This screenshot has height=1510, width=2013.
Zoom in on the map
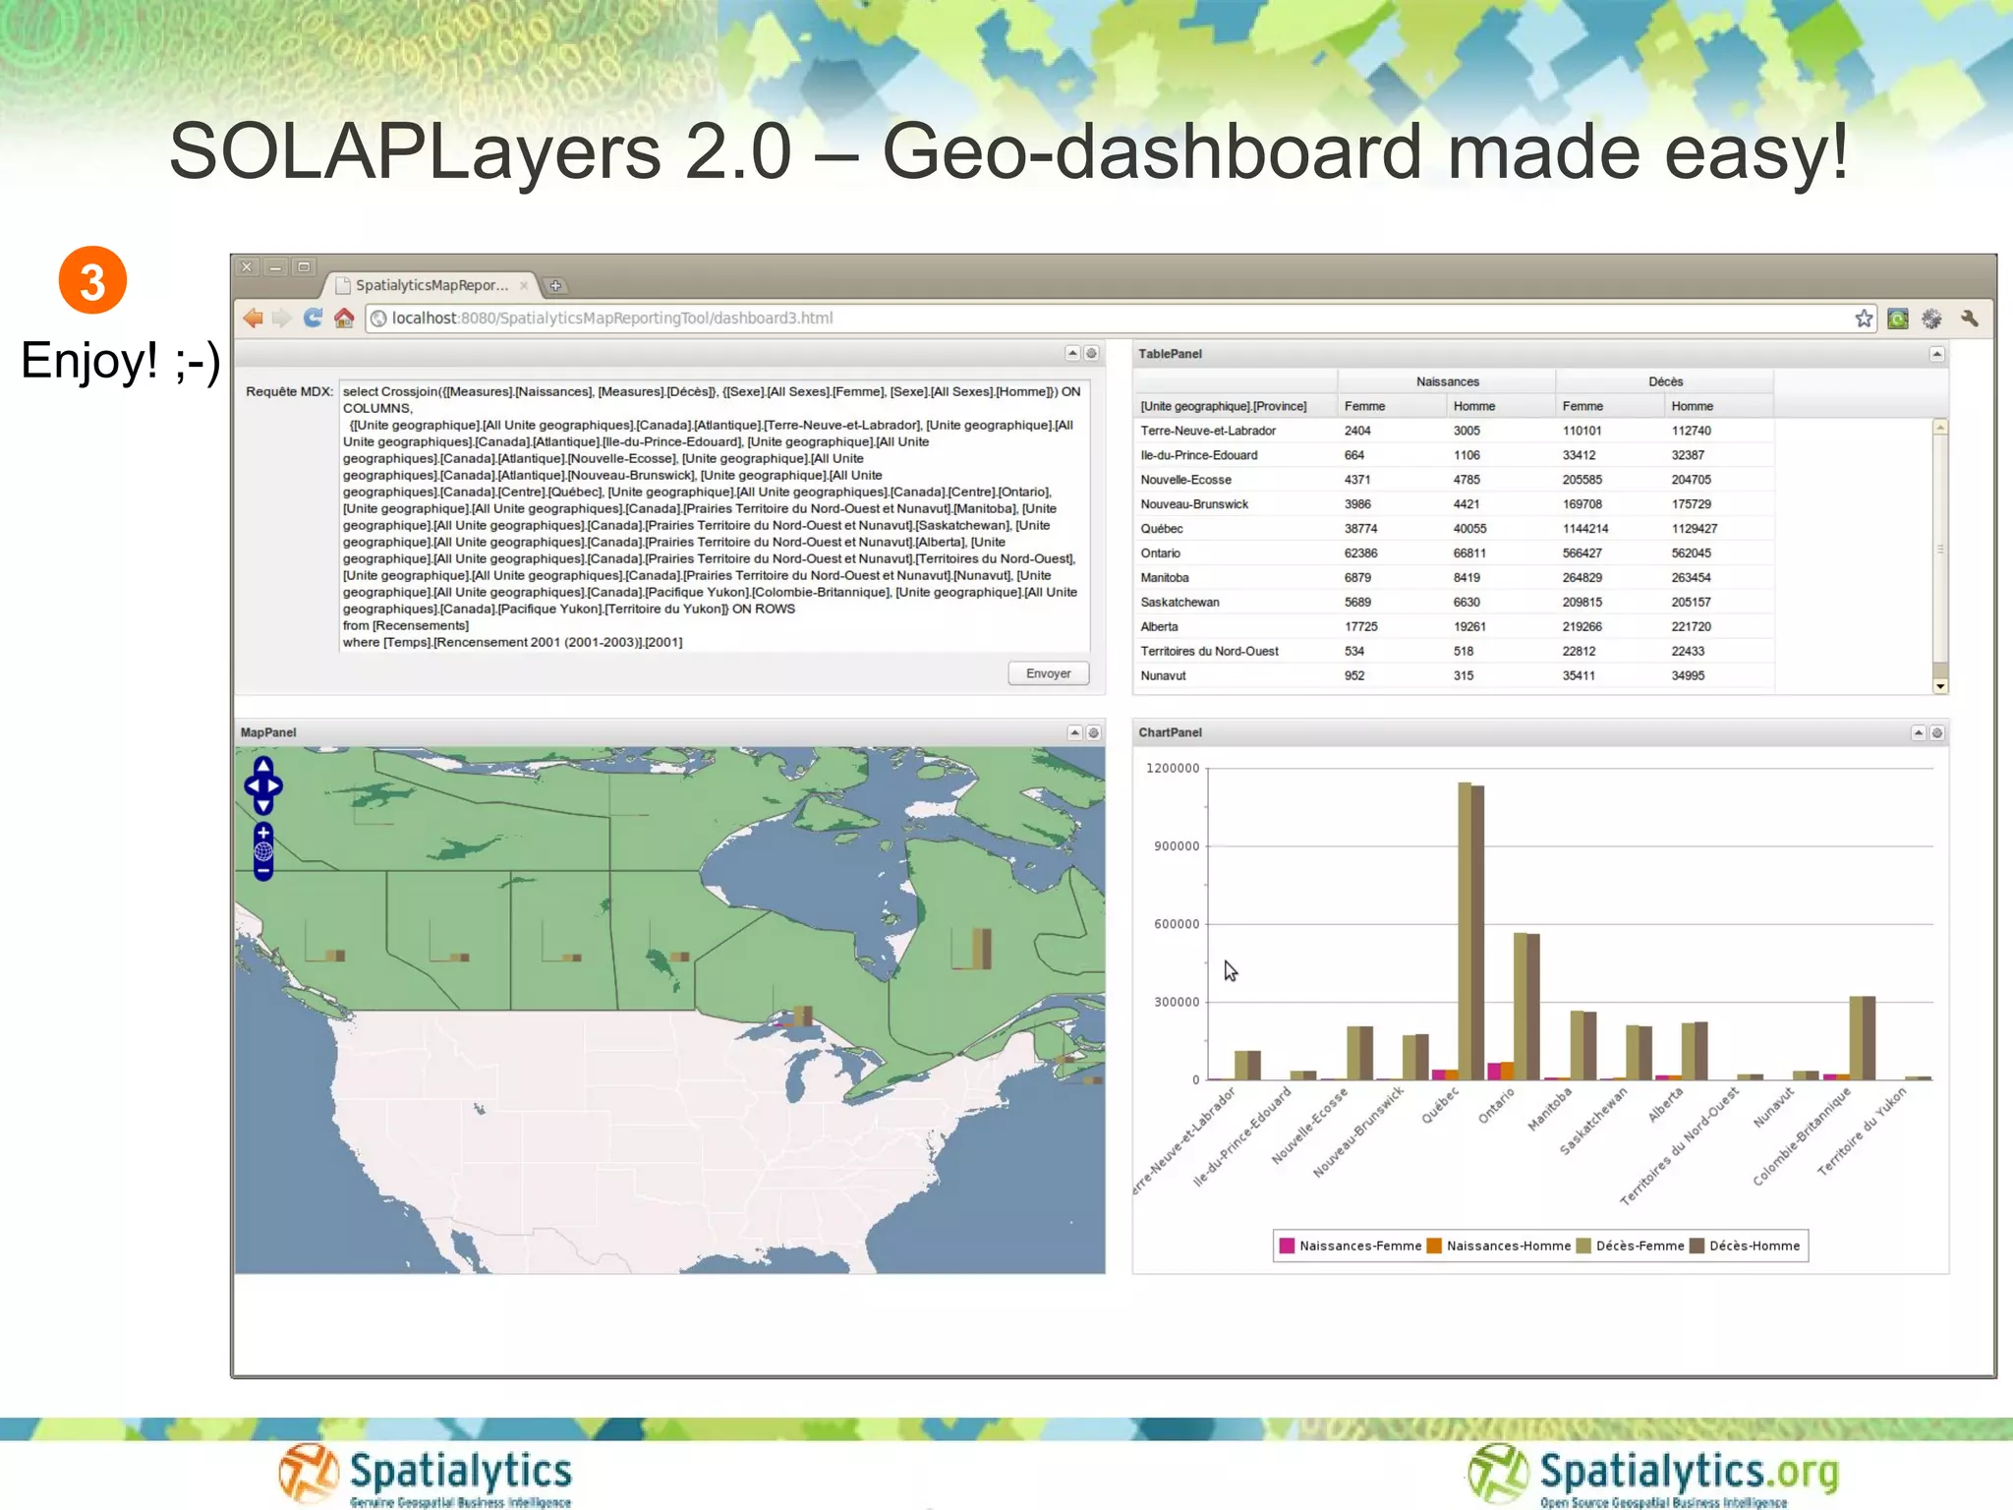(x=263, y=833)
